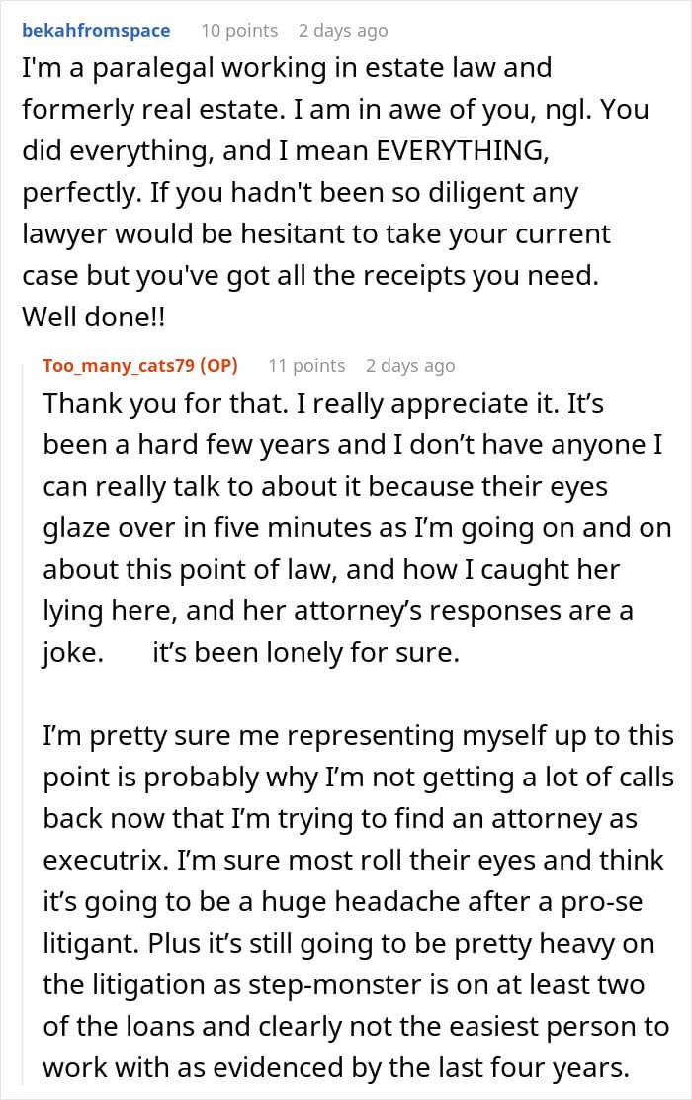Click "Thank you for that." sentence

(129, 404)
